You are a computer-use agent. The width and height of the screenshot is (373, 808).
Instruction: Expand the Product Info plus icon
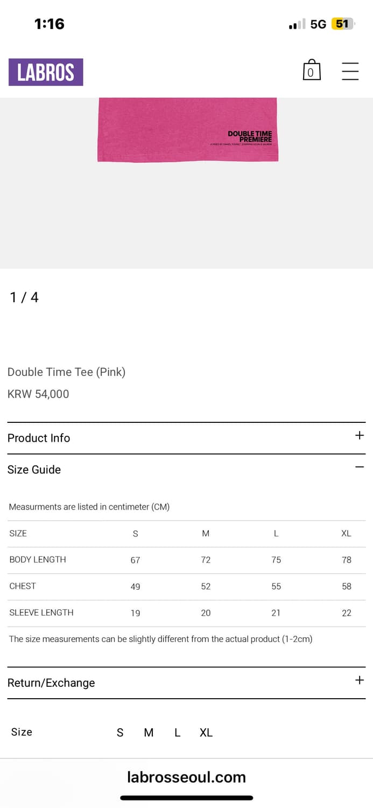pos(360,435)
